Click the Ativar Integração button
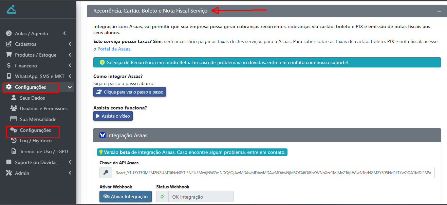 (126, 197)
